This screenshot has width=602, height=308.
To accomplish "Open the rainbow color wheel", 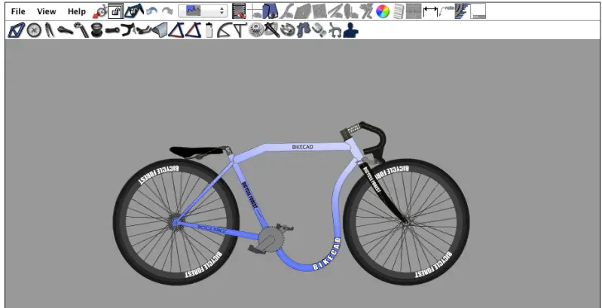I will [383, 11].
